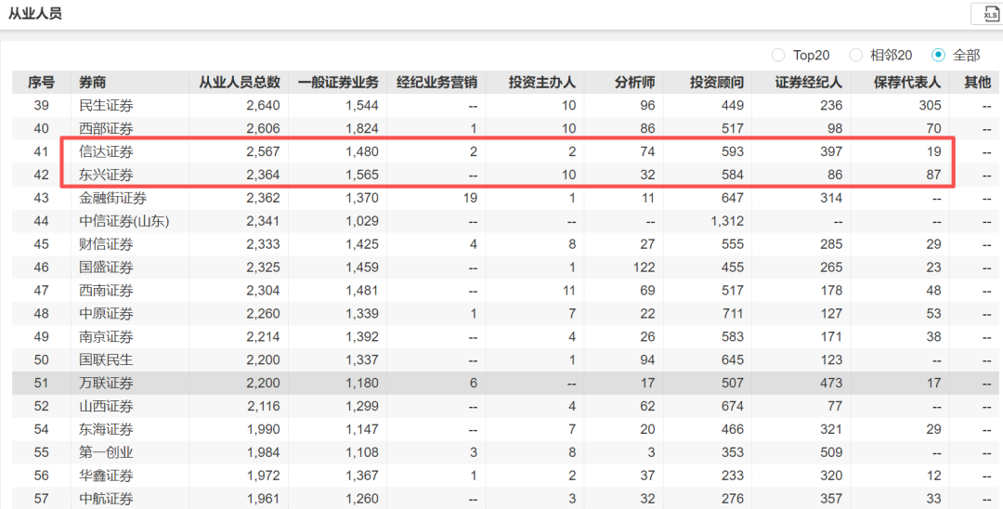This screenshot has width=1003, height=509.
Task: Click the 从业人员 panel title
Action: point(34,13)
